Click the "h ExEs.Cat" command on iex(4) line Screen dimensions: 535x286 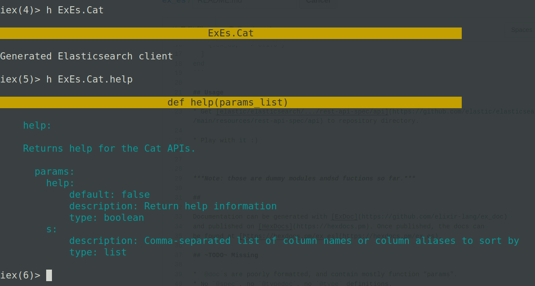point(75,10)
